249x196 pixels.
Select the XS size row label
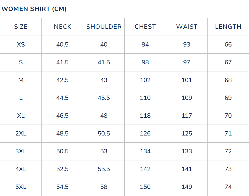tap(21, 44)
